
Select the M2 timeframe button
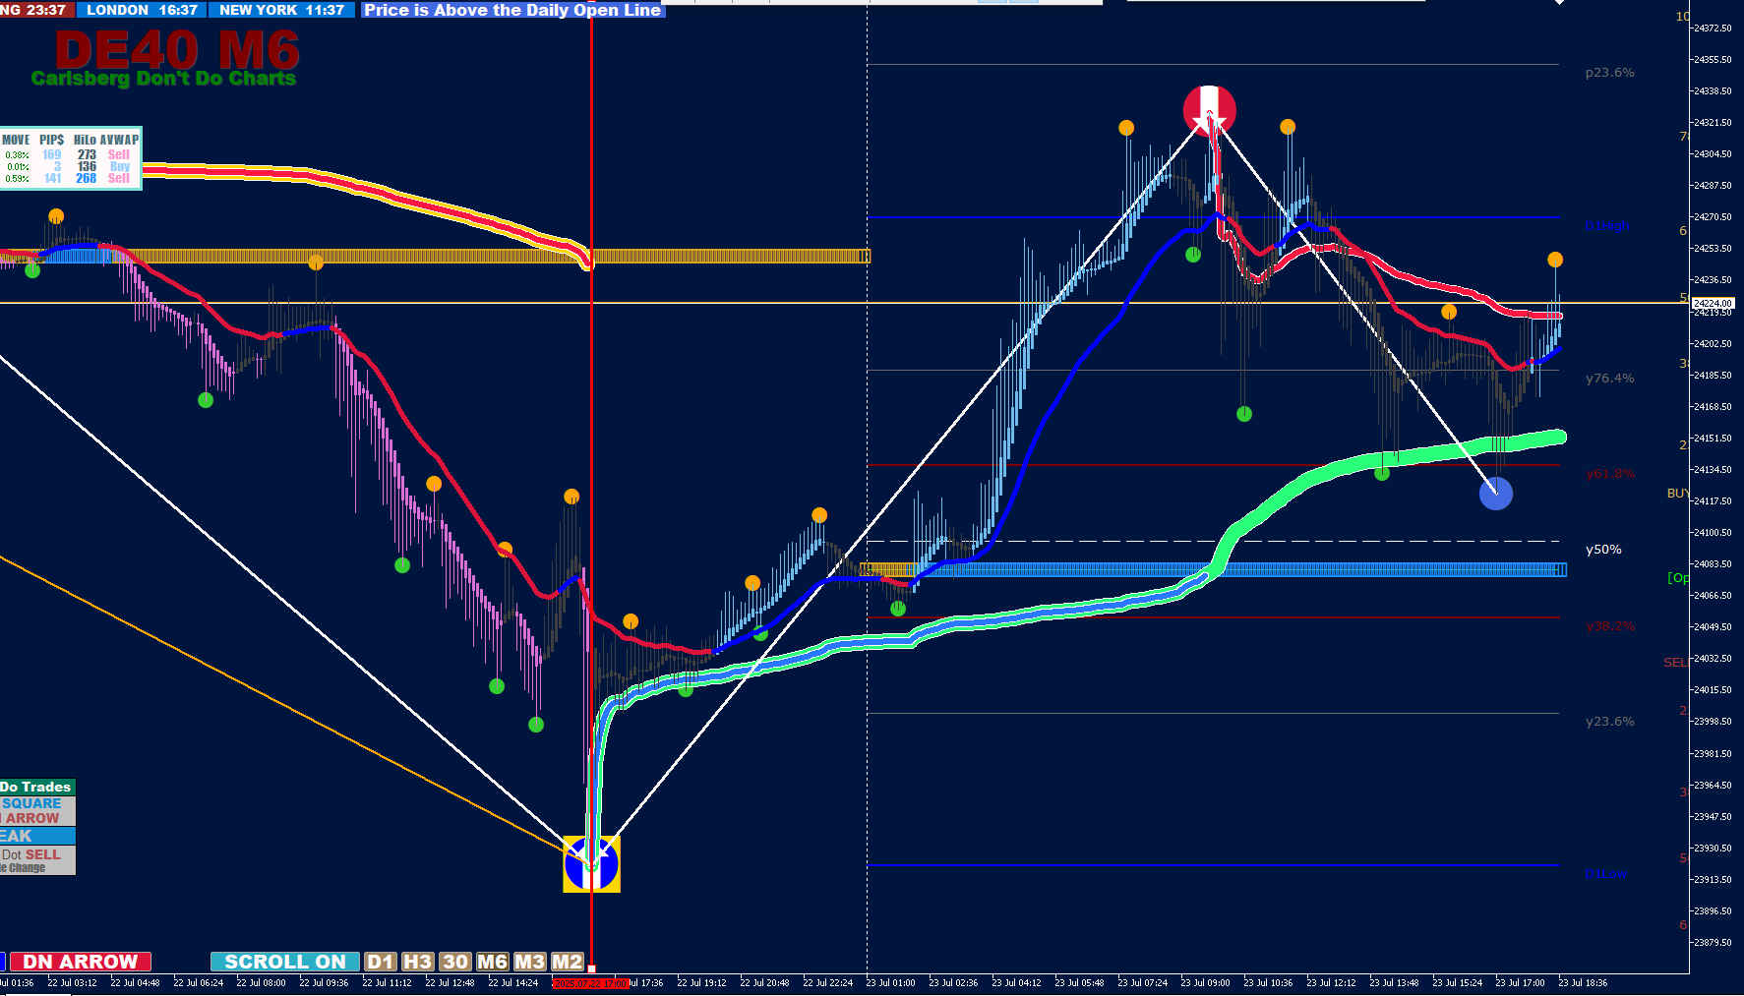pyautogui.click(x=567, y=962)
